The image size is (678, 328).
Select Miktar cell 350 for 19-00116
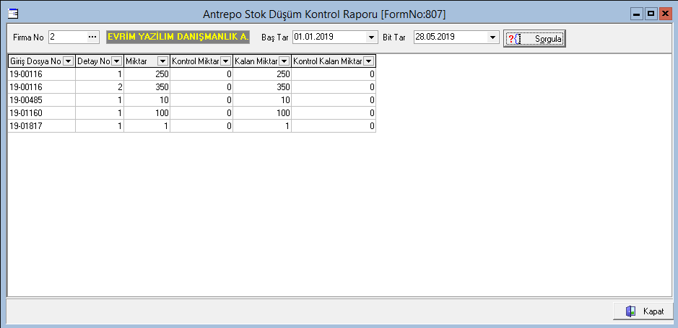147,87
